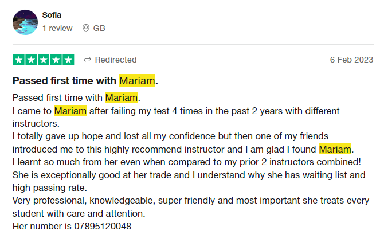Select the GB country label
The image size is (380, 242).
pos(99,28)
